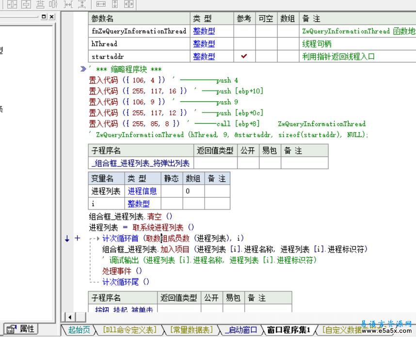The image size is (416, 337).
Task: Click subroutine name _组合框_进程列表_将弹出列表
Action: tap(141, 163)
